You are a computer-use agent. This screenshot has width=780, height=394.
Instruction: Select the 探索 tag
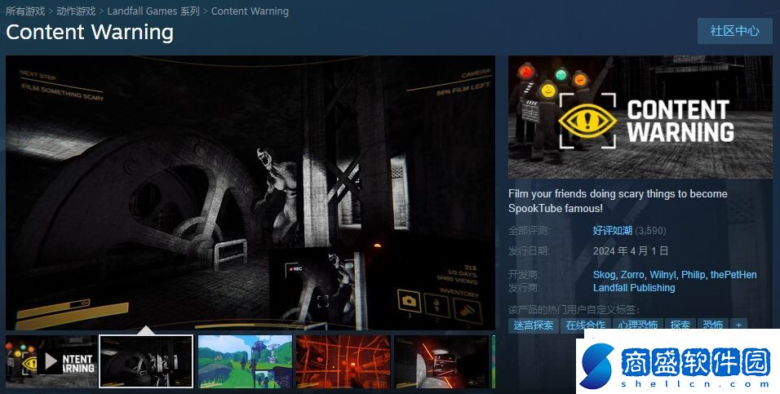click(x=680, y=325)
